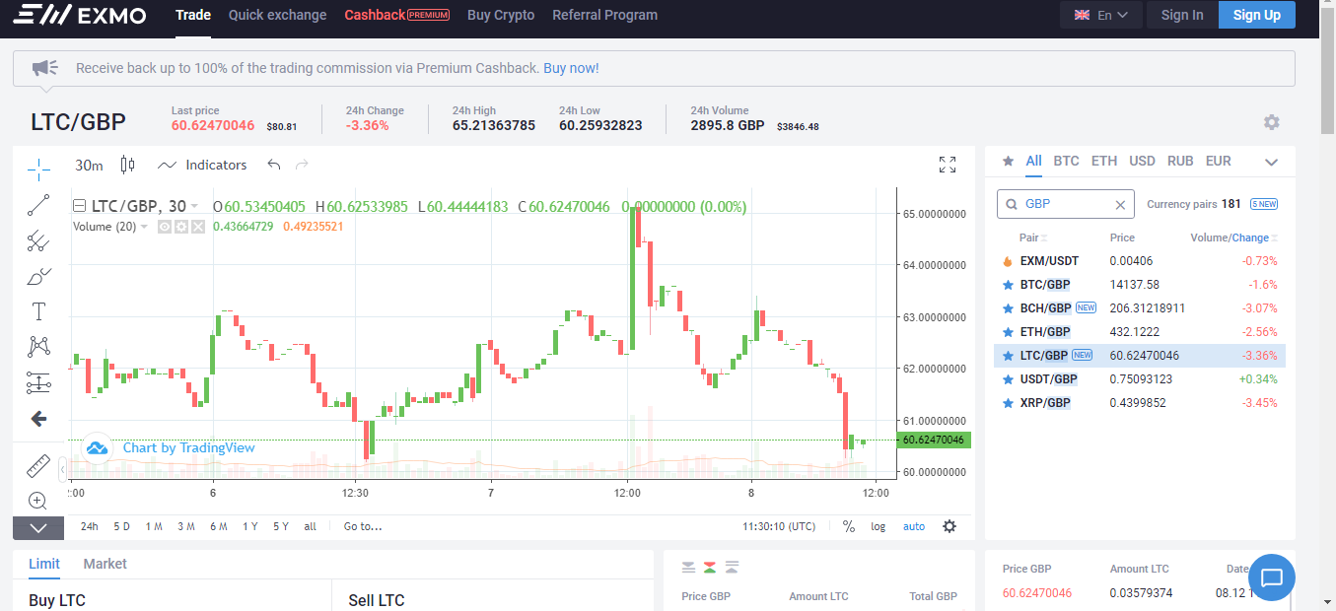This screenshot has width=1336, height=611.
Task: Open the Go to... date picker
Action: pos(363,526)
